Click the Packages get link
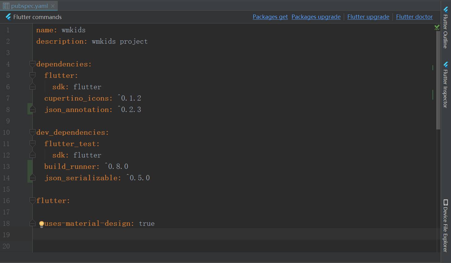 click(270, 17)
